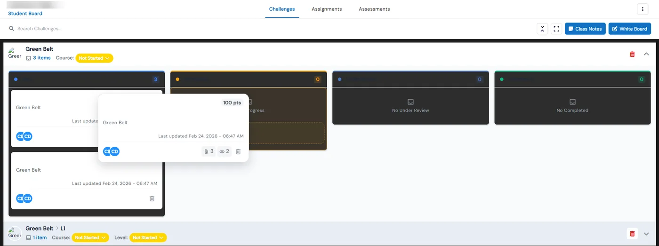The width and height of the screenshot is (659, 246).
Task: Click the floating card's Last updated timestamp
Action: point(201,136)
